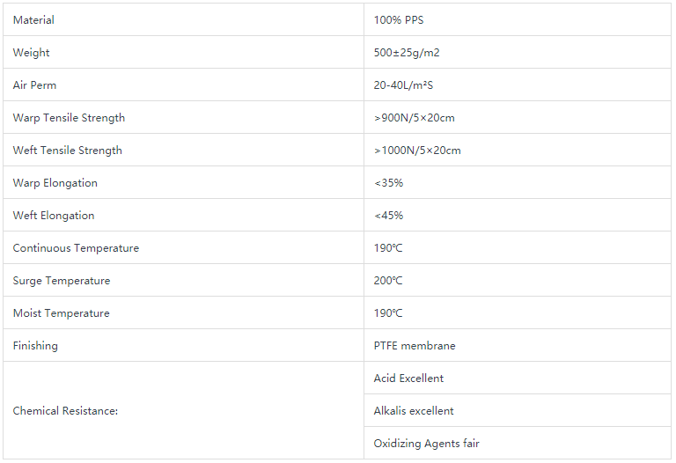Select the 20-40L/m²S air permeability value

pos(403,85)
